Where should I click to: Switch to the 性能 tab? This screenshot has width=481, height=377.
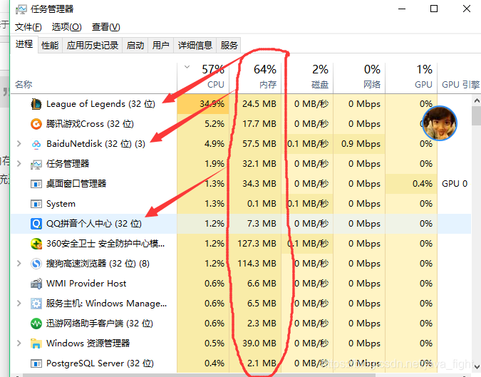[50, 46]
